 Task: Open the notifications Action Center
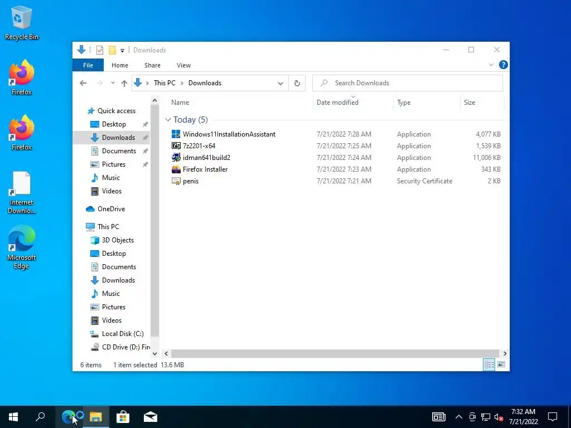(x=553, y=417)
